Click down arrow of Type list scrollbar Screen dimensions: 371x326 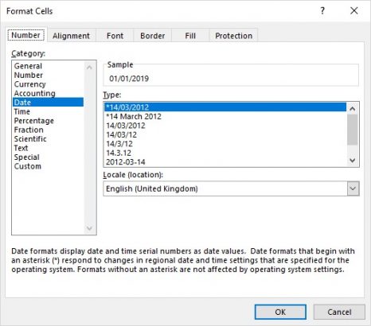pos(353,161)
